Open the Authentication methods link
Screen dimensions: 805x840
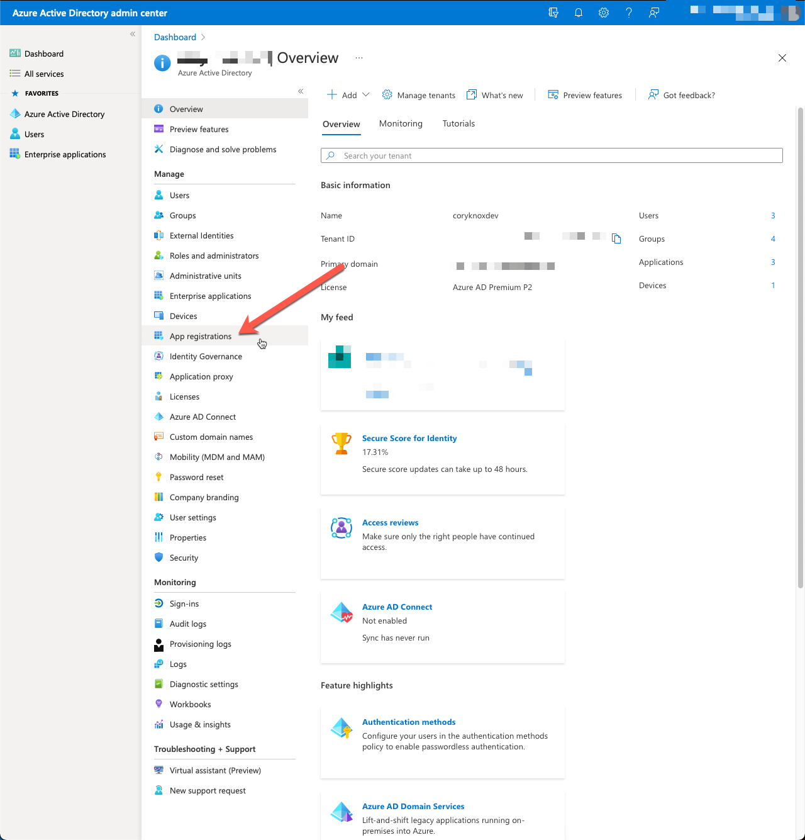tap(409, 722)
